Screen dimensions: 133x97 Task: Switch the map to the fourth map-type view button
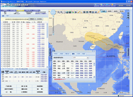[x=122, y=11]
